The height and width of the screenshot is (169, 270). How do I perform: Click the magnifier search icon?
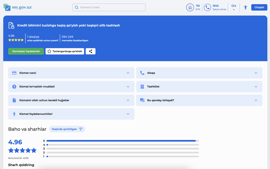77,7
